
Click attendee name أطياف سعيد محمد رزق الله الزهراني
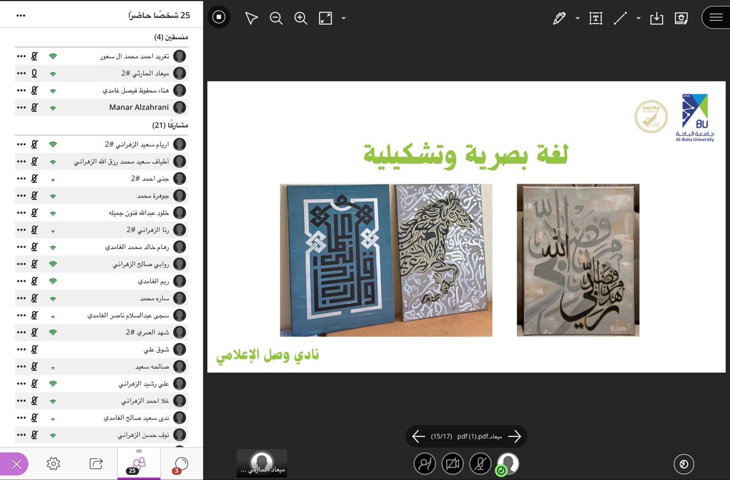(x=122, y=162)
